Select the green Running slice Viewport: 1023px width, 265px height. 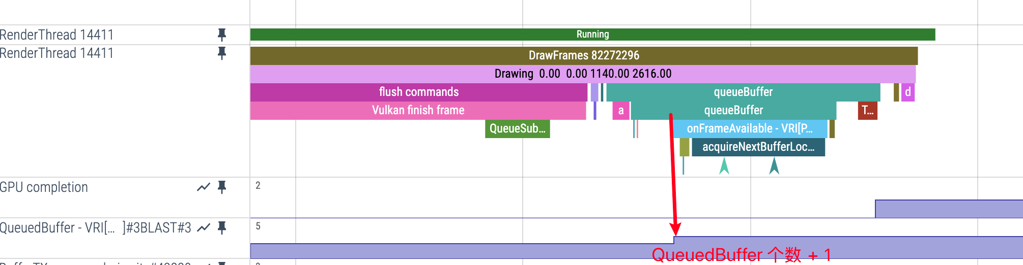pos(592,35)
